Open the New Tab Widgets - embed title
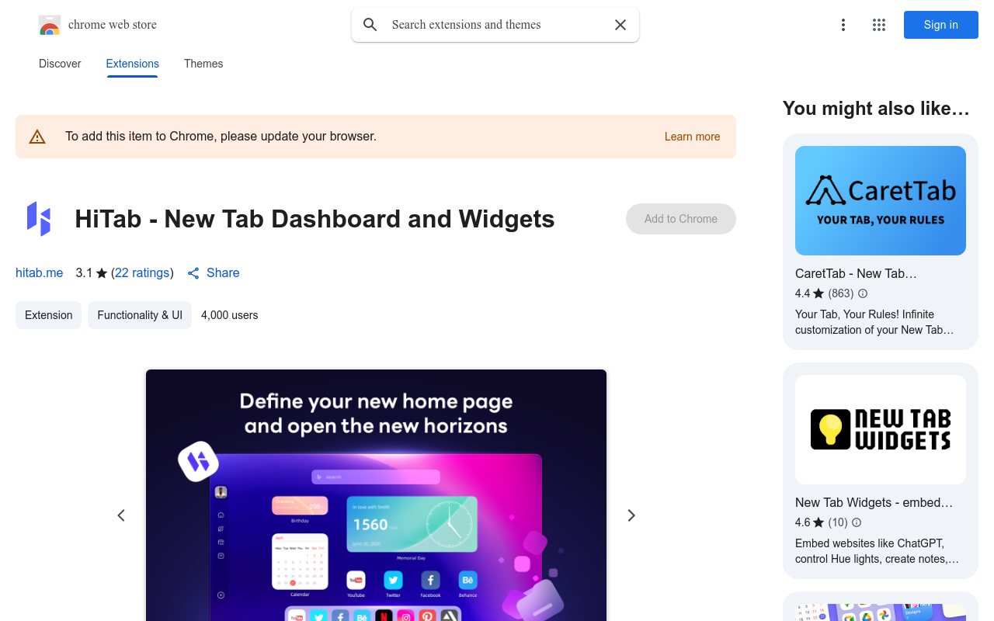994x621 pixels. (x=874, y=502)
